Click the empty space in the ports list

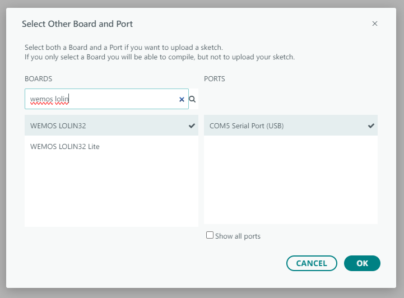[x=290, y=179]
